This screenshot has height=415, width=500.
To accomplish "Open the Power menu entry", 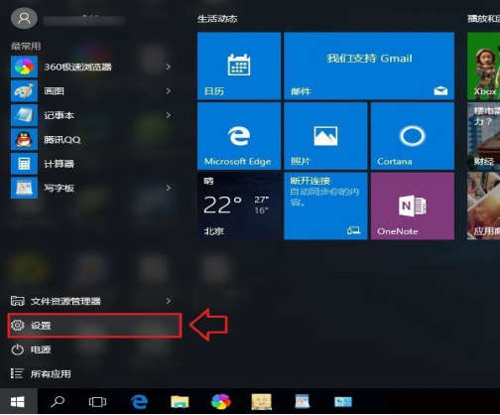I will (x=91, y=349).
